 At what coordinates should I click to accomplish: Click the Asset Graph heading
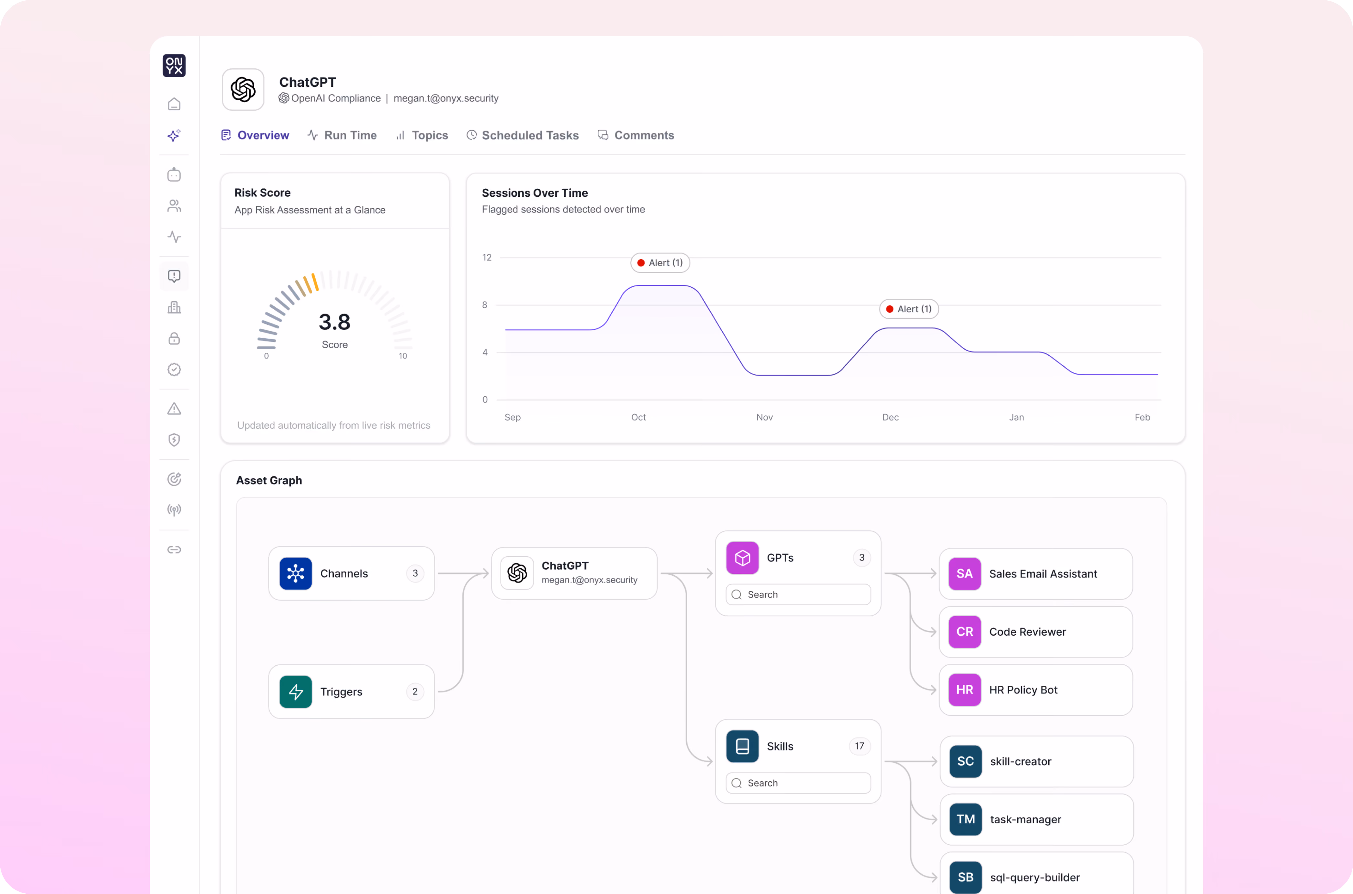tap(269, 480)
